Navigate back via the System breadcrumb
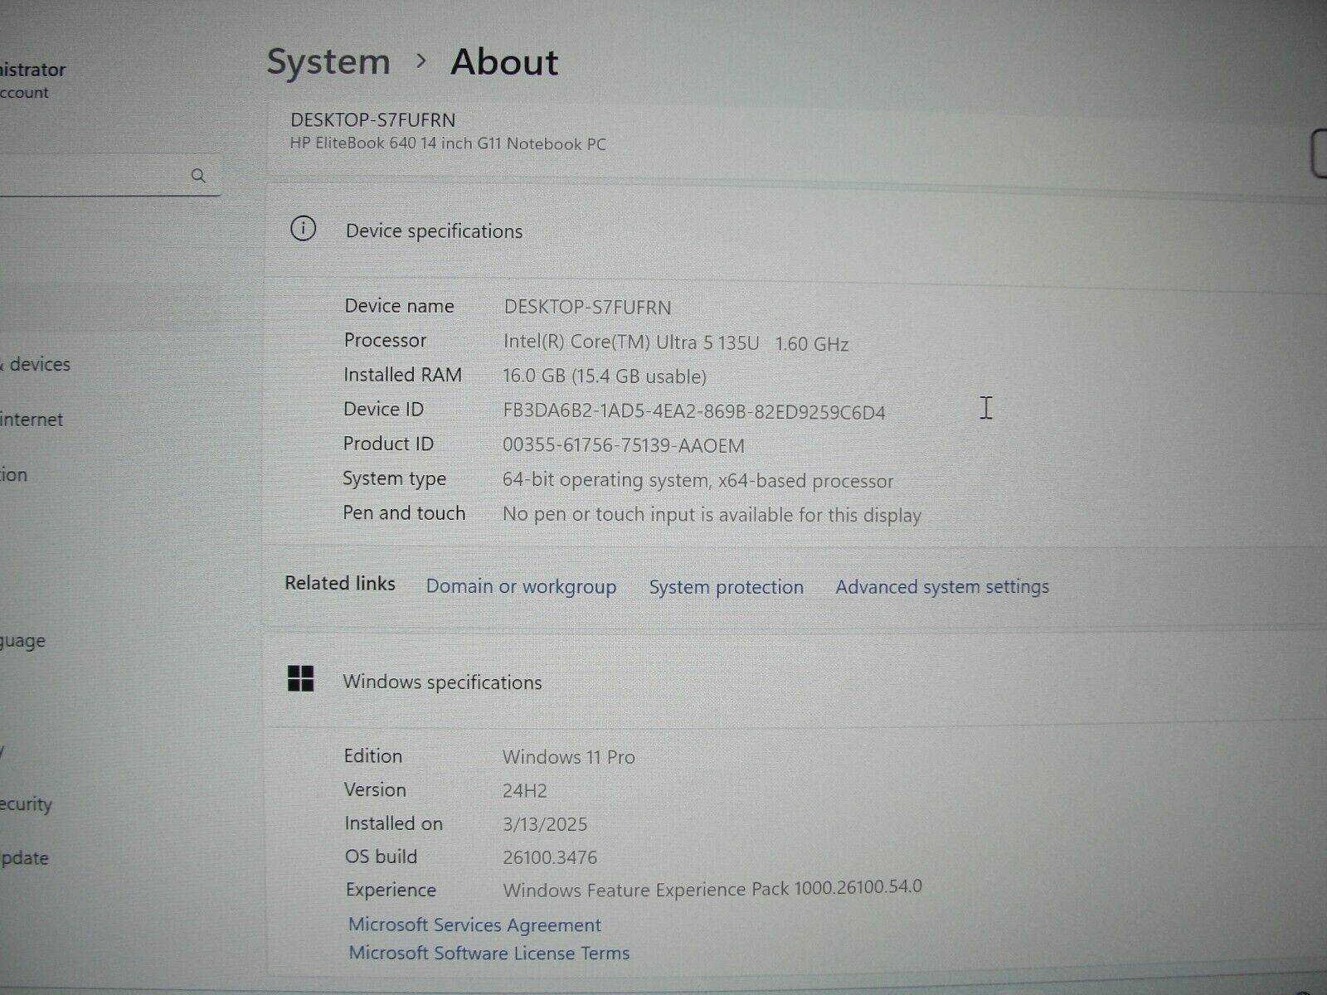This screenshot has height=995, width=1327. (329, 61)
